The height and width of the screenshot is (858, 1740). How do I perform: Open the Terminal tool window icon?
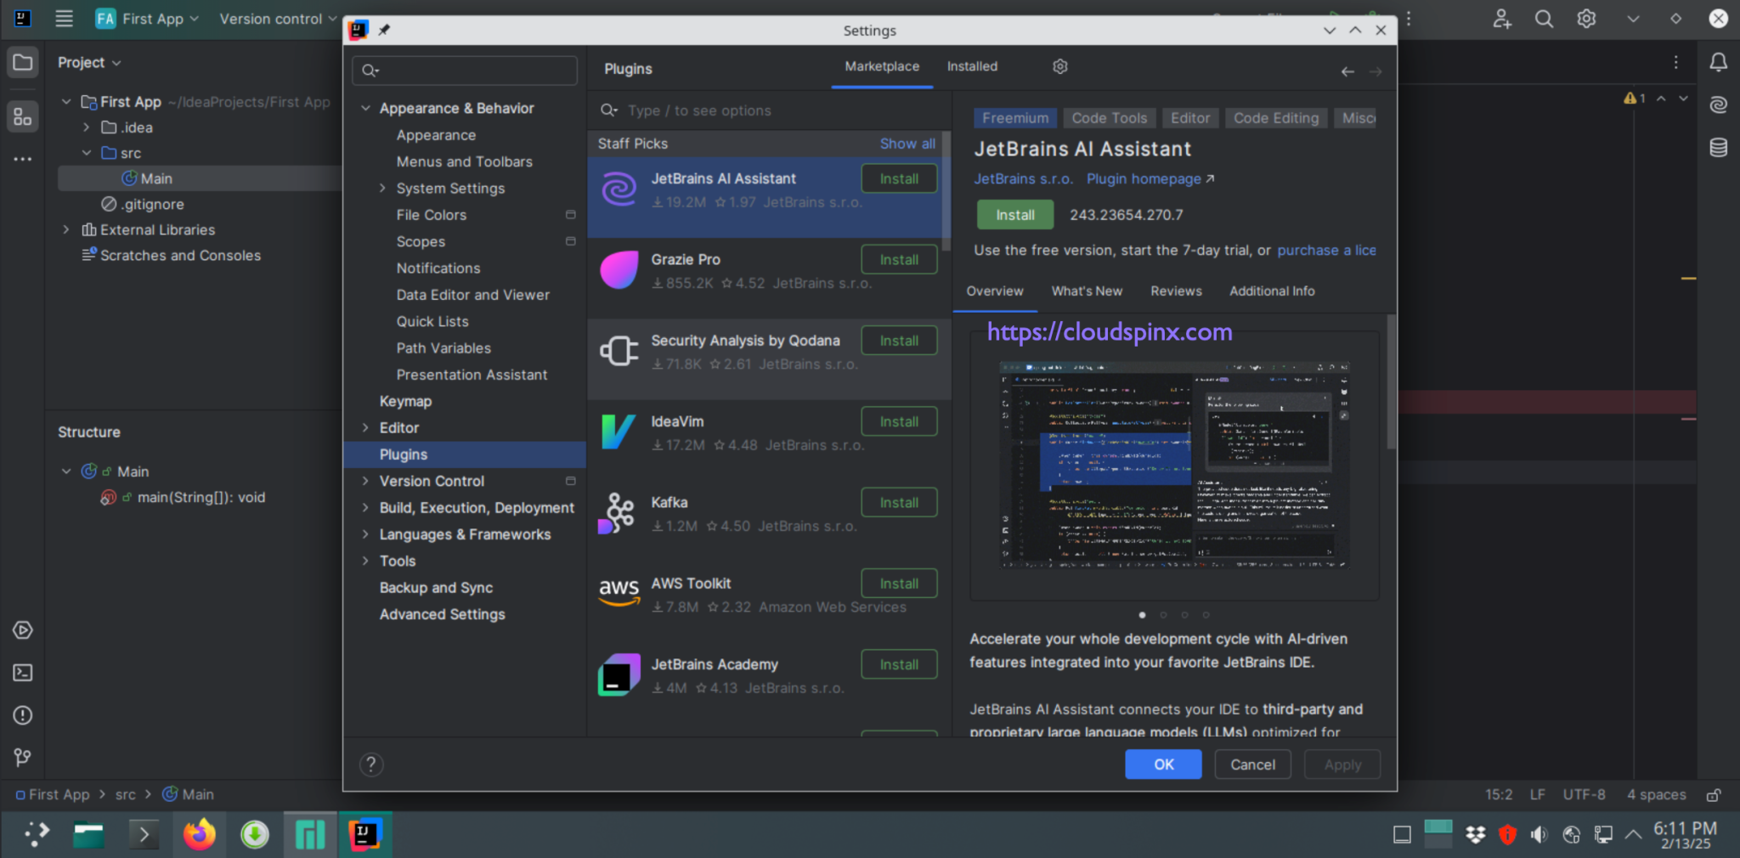[x=22, y=672]
